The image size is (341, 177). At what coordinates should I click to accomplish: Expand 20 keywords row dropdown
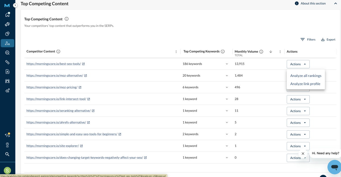coord(227,76)
